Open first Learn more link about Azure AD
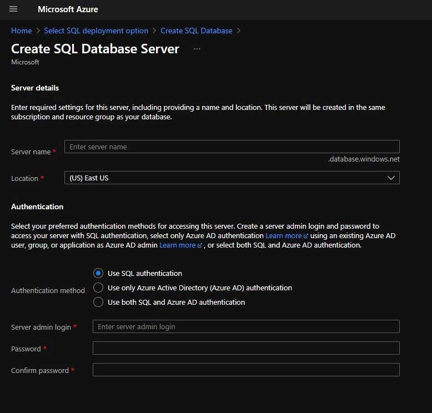 pyautogui.click(x=284, y=236)
